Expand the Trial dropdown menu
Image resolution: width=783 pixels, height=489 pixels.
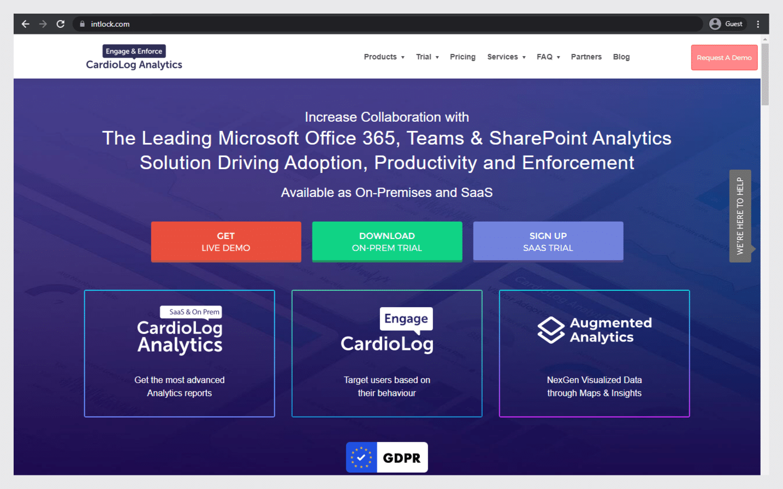point(428,57)
